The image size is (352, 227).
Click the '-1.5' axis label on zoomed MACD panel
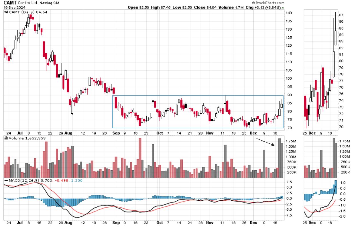point(342,211)
